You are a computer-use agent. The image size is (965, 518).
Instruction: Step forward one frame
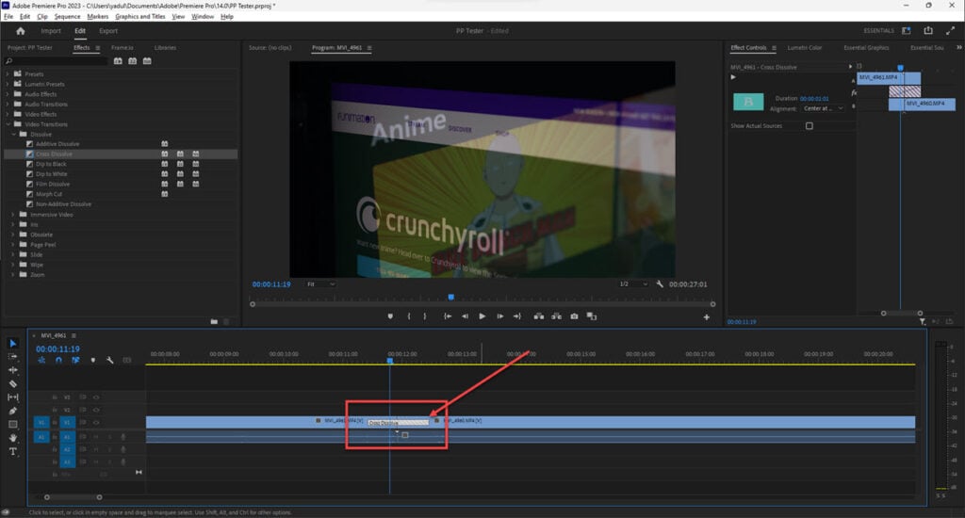499,316
